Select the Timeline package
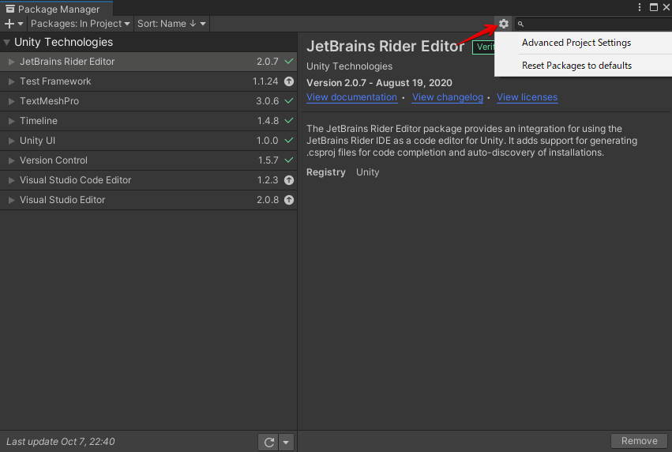Image resolution: width=672 pixels, height=452 pixels. coord(148,121)
